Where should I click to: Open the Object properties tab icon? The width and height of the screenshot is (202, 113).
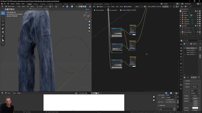[181, 67]
